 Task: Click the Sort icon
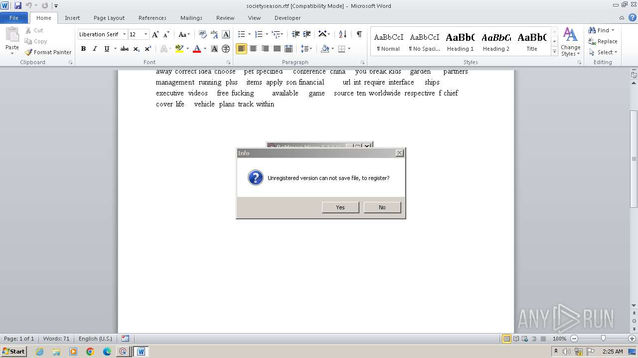(x=342, y=34)
